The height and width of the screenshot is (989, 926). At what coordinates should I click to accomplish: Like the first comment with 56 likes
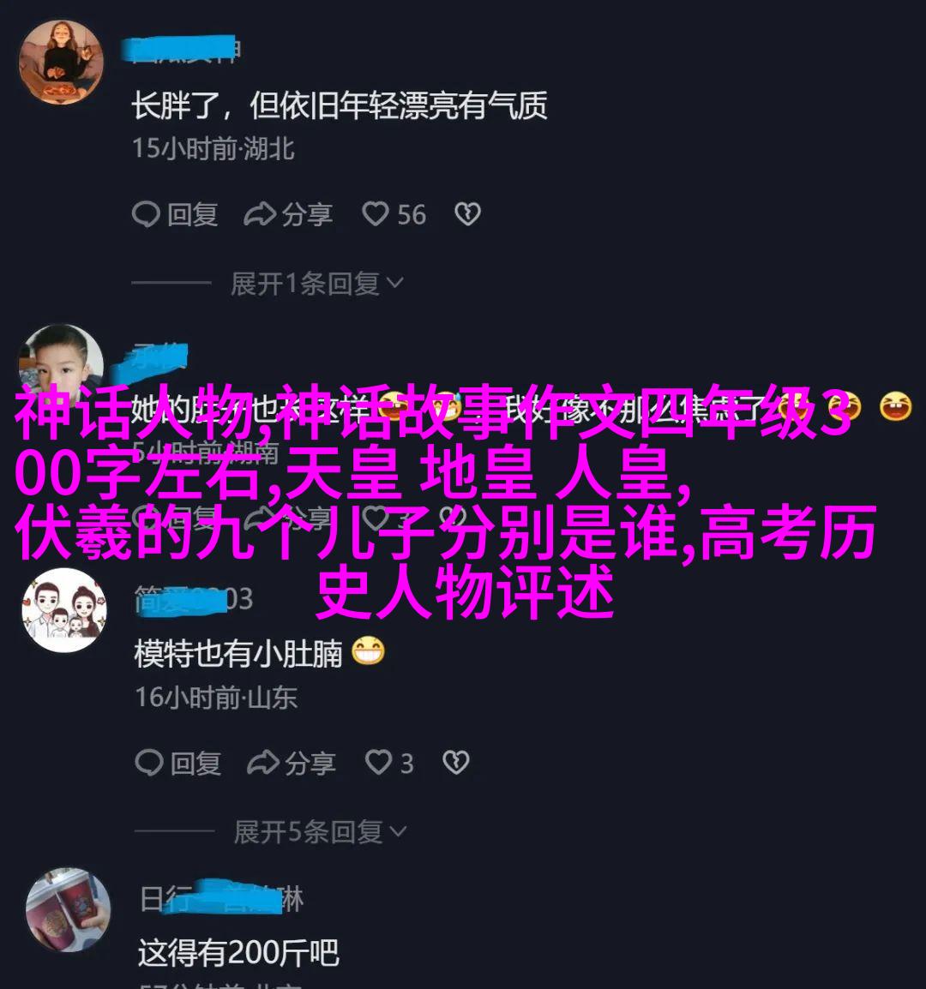pos(375,214)
